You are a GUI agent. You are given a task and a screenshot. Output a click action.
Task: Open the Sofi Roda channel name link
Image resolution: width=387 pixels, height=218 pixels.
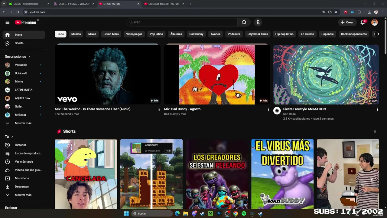289,114
